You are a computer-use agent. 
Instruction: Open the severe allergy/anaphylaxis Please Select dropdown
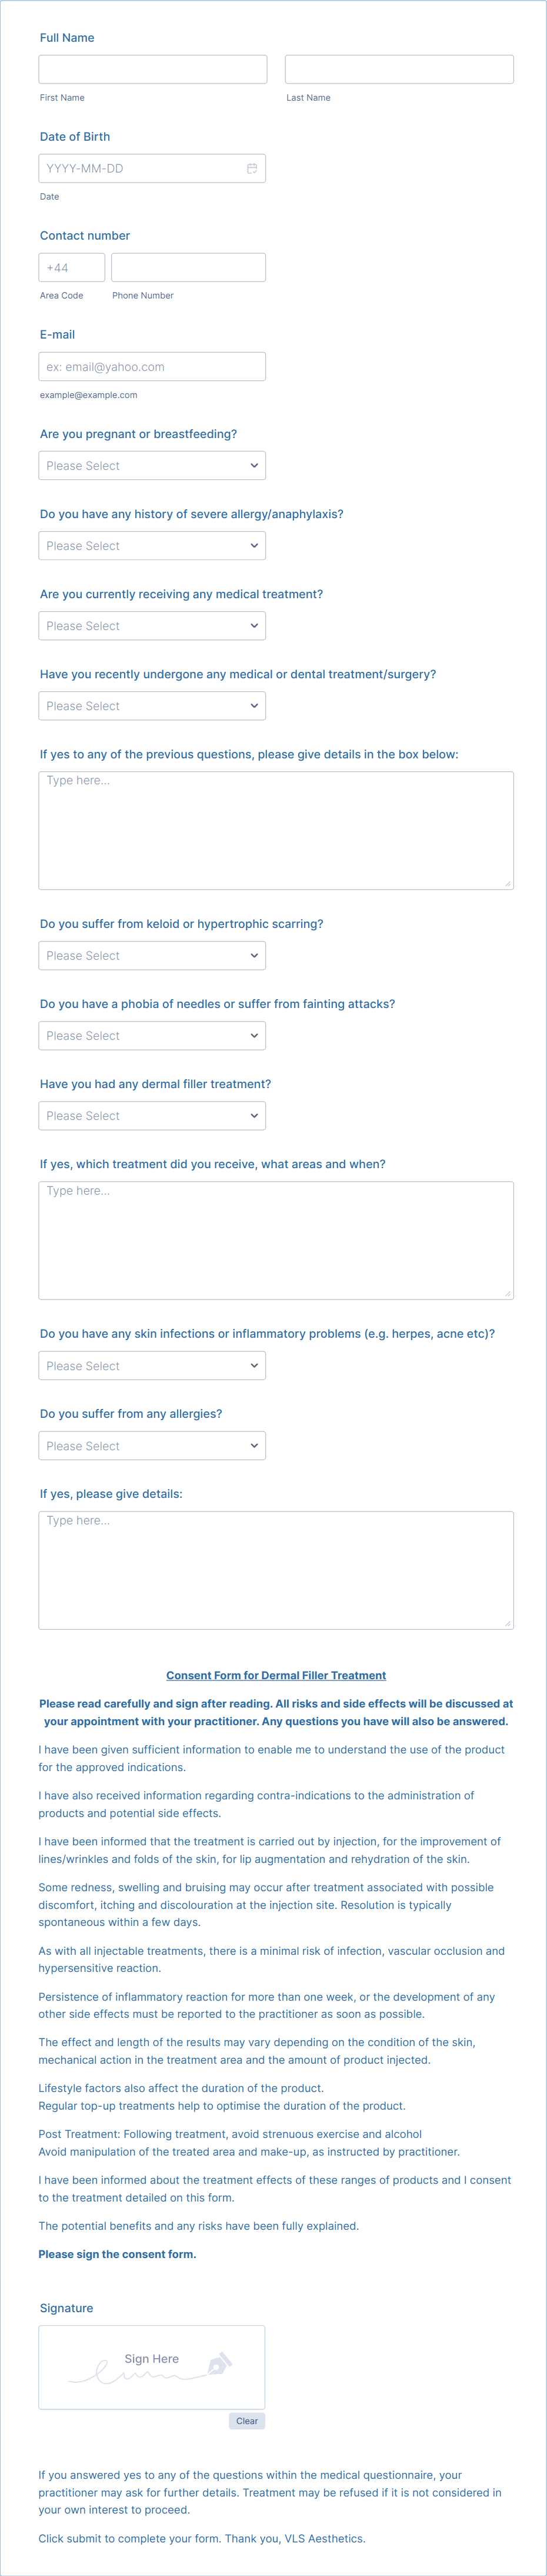click(x=152, y=545)
